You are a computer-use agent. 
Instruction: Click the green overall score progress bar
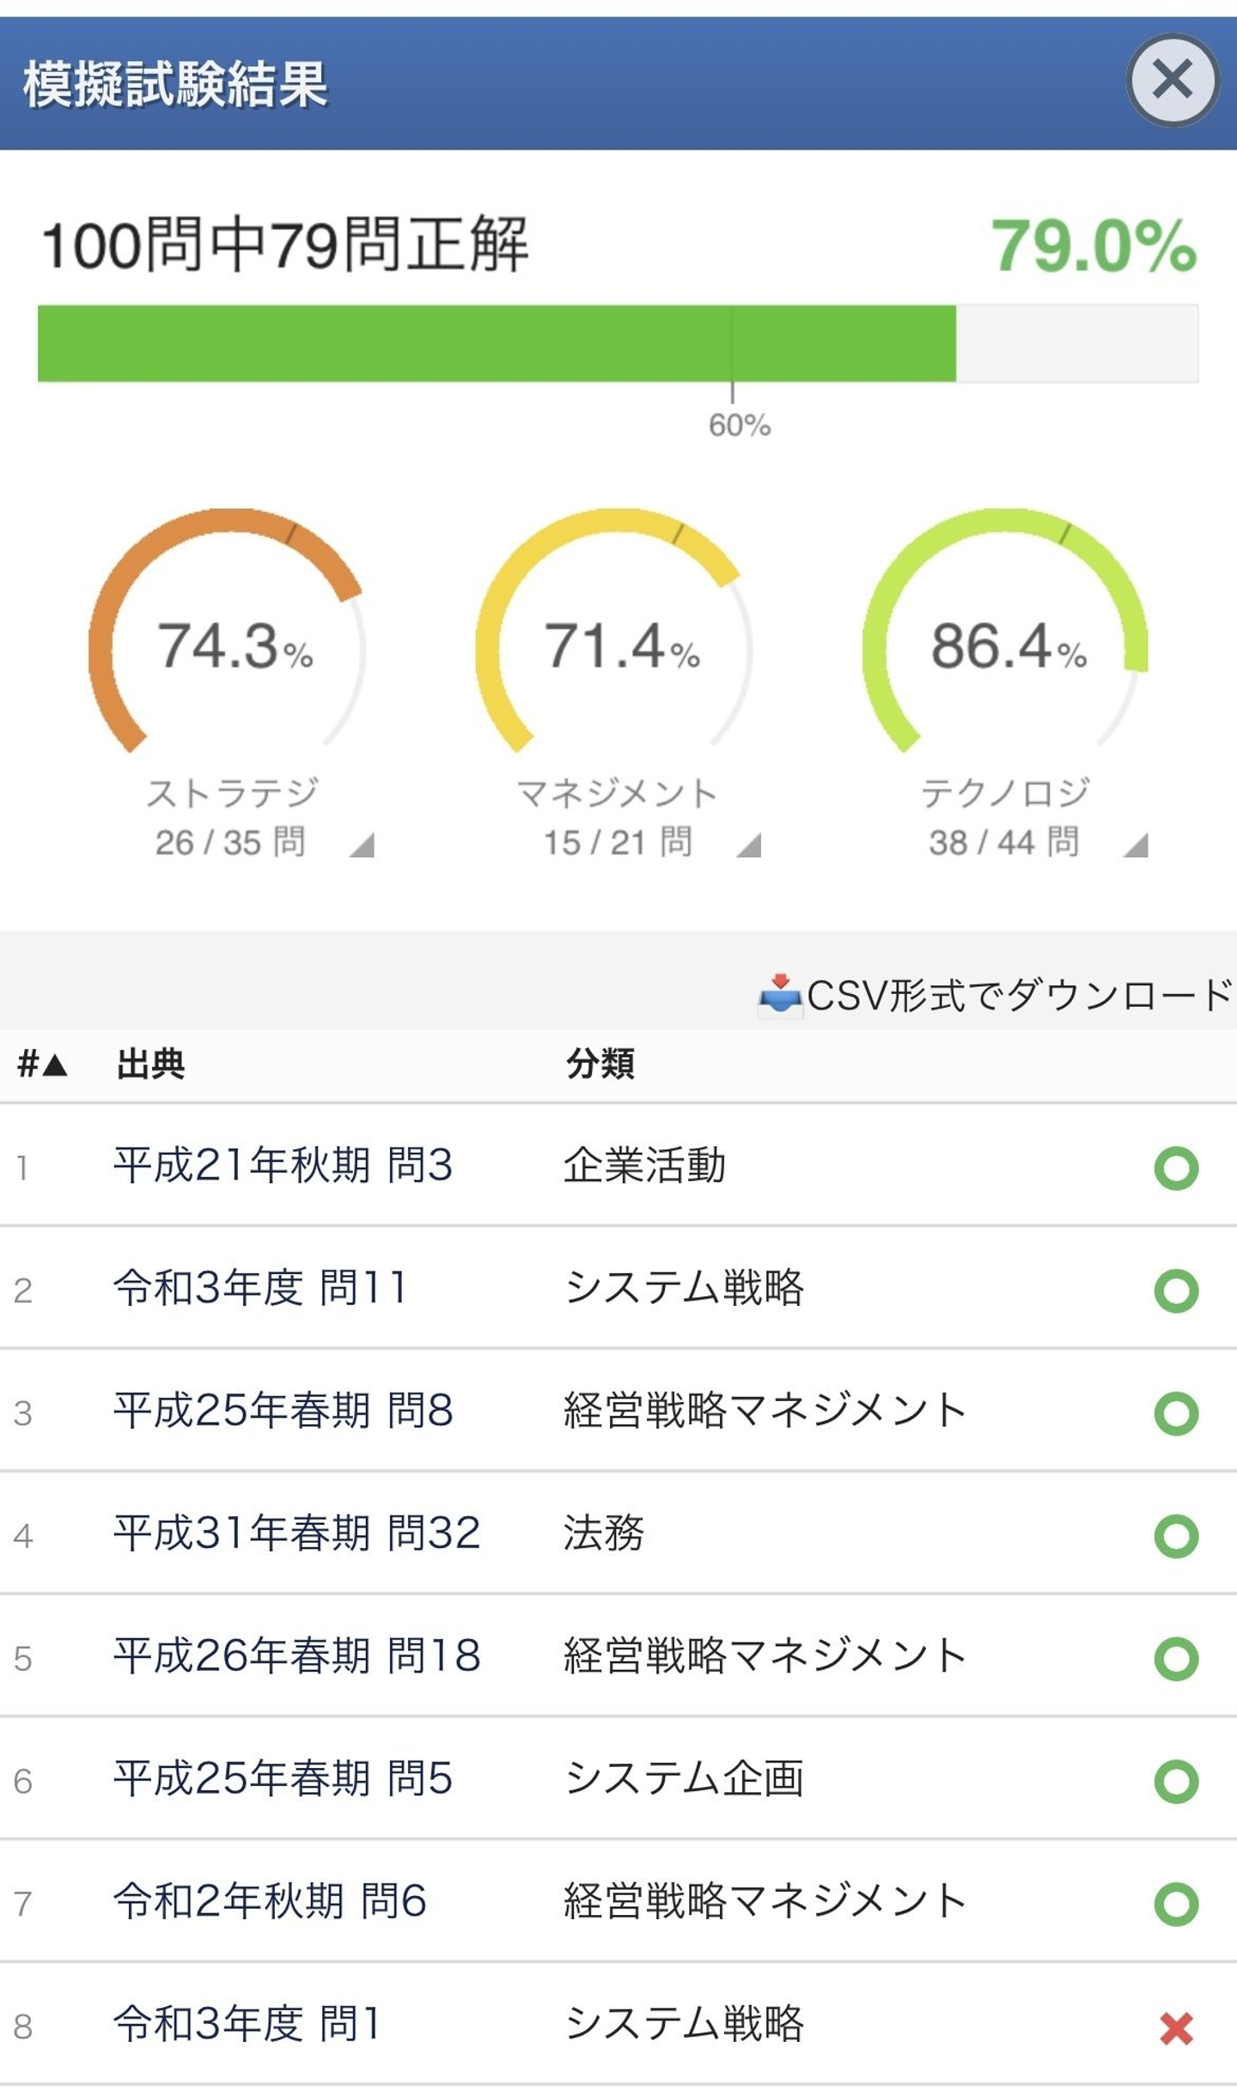pos(497,344)
